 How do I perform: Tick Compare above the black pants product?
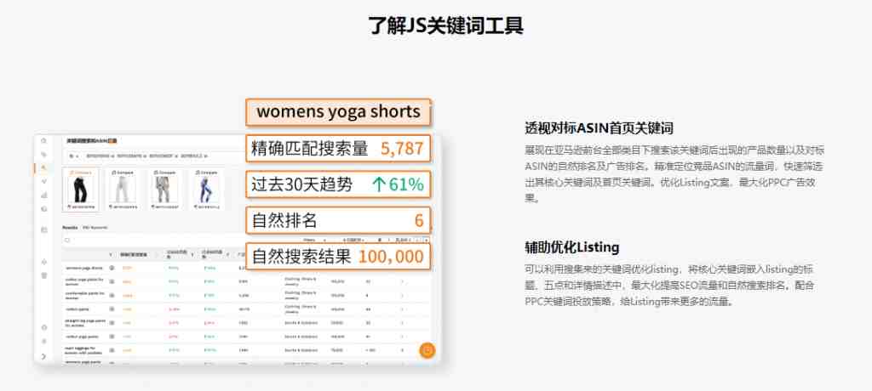click(81, 173)
